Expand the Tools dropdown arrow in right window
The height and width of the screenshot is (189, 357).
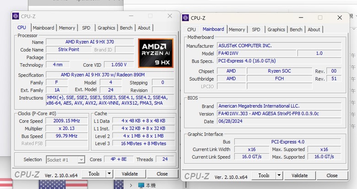[279, 175]
